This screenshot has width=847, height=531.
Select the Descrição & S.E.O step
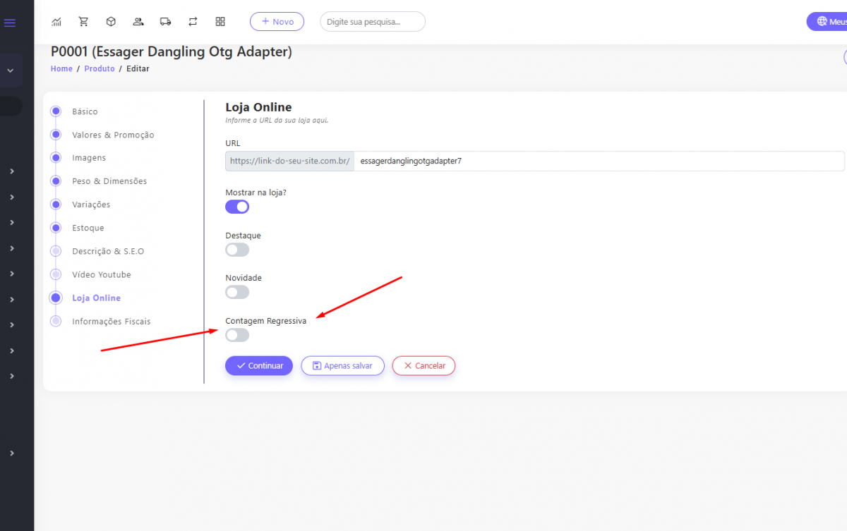pyautogui.click(x=108, y=251)
